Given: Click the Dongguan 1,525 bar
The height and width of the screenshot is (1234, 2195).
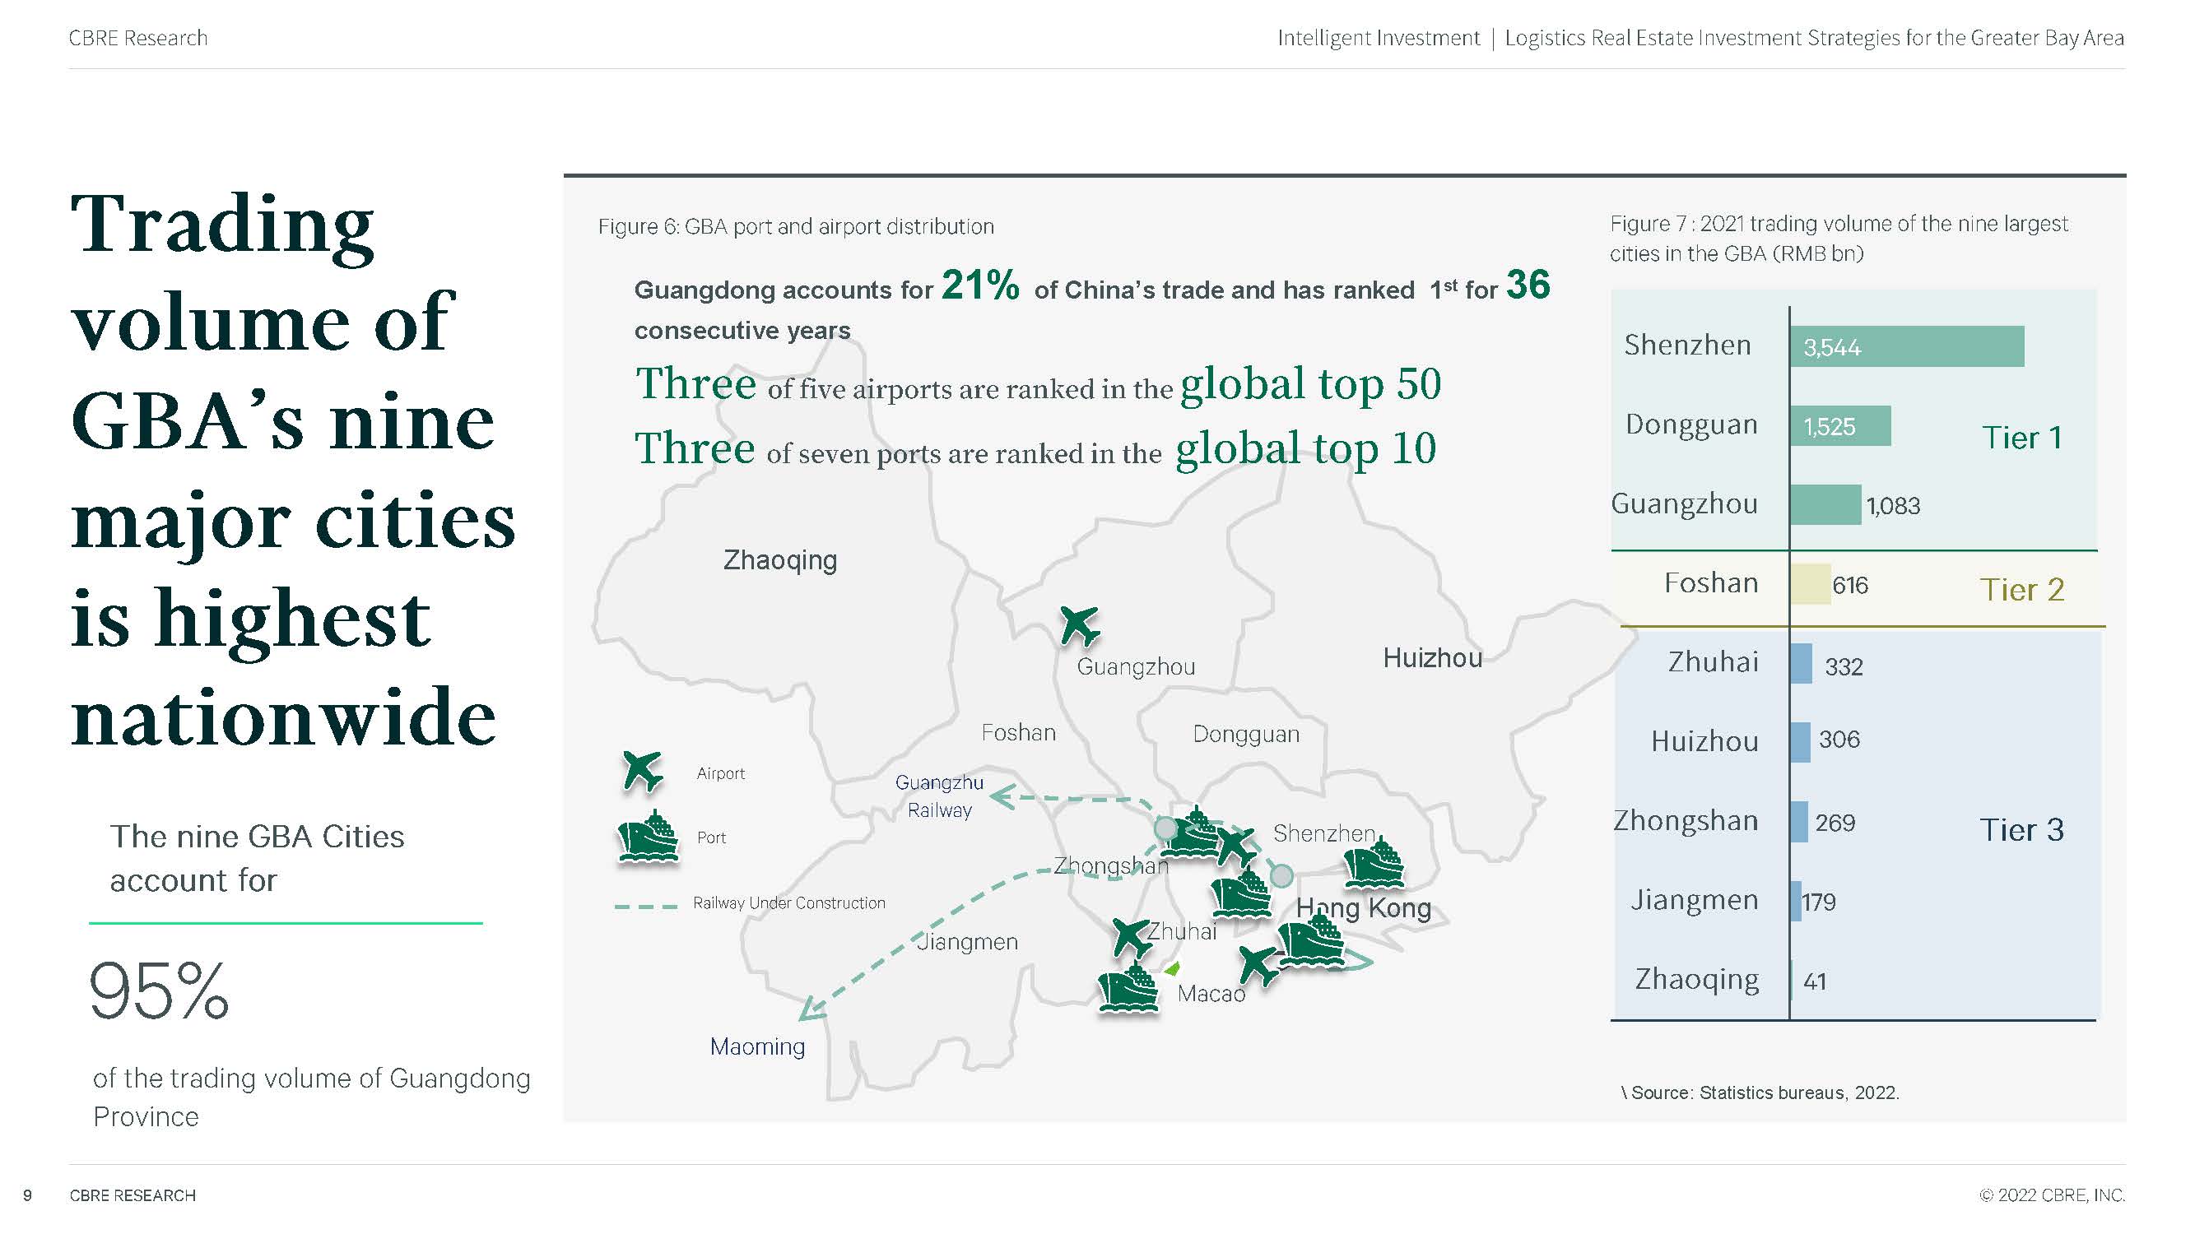Looking at the screenshot, I should click(1839, 426).
